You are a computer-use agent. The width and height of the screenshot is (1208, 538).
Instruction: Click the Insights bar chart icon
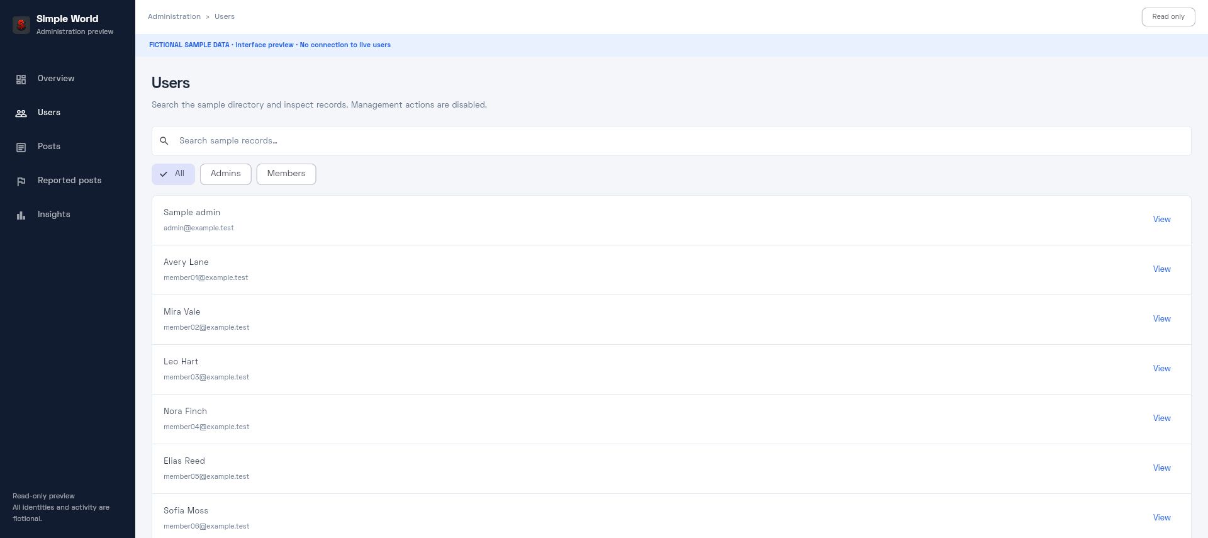click(21, 215)
